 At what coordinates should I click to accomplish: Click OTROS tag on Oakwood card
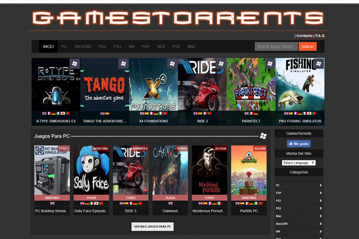point(182,149)
